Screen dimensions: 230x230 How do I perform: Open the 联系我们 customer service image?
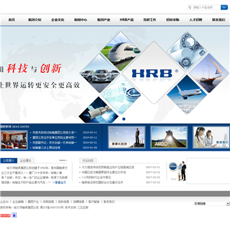pyautogui.click(x=211, y=137)
